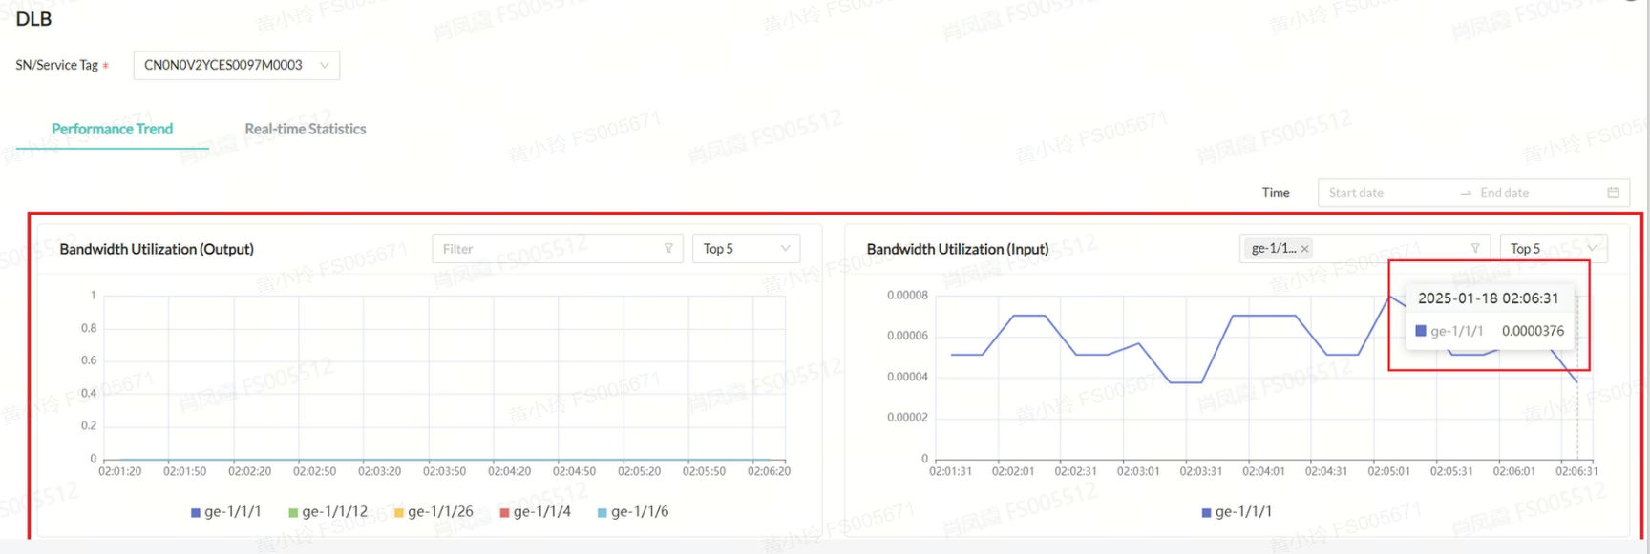1650x554 pixels.
Task: Click the calendar icon in Time range
Action: pyautogui.click(x=1613, y=193)
